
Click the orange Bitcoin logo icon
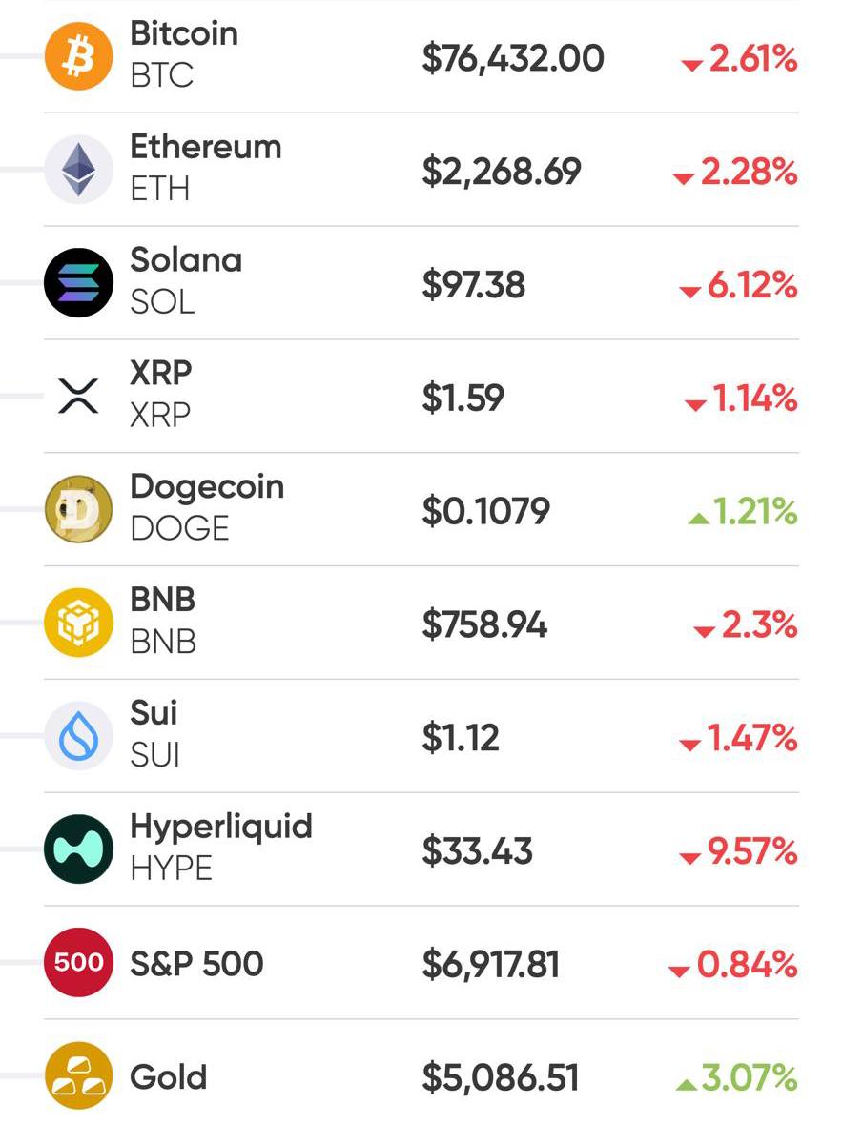pyautogui.click(x=78, y=56)
